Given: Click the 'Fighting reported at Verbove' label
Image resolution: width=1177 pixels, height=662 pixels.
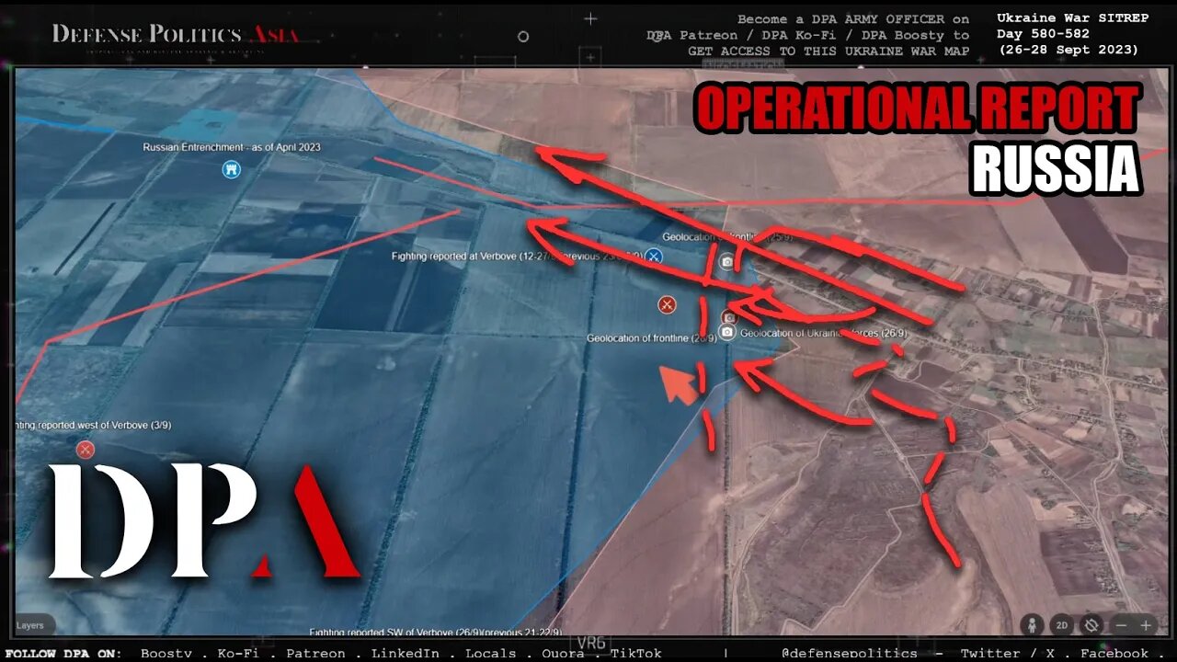Looking at the screenshot, I should pyautogui.click(x=517, y=256).
